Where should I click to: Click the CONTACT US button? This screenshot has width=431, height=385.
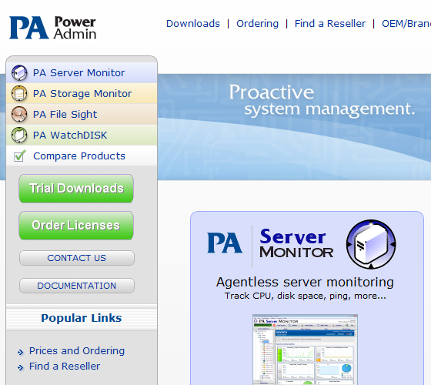click(77, 258)
